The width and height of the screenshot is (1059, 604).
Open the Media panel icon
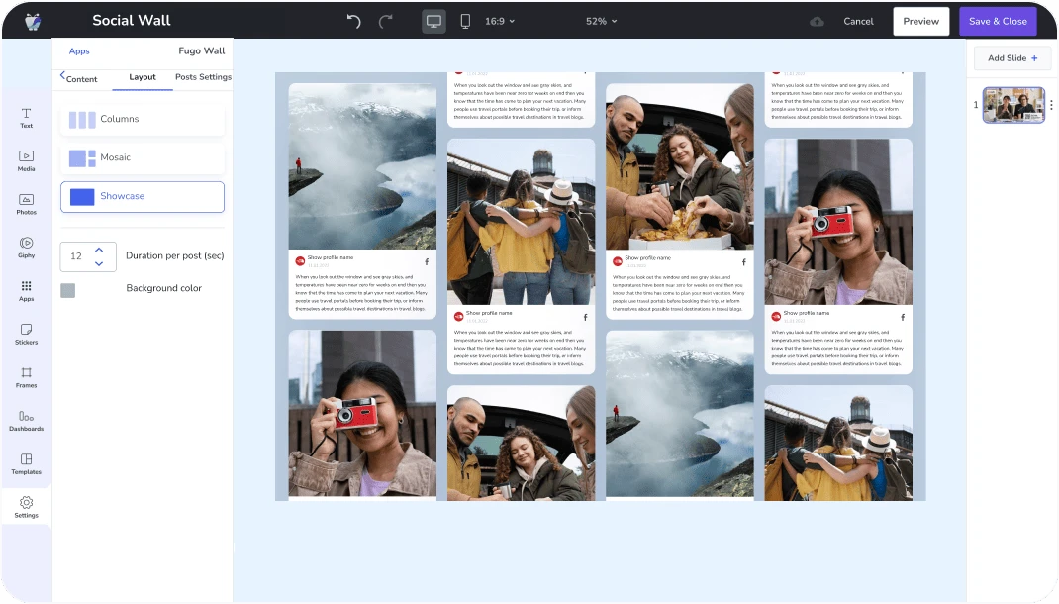(x=26, y=160)
